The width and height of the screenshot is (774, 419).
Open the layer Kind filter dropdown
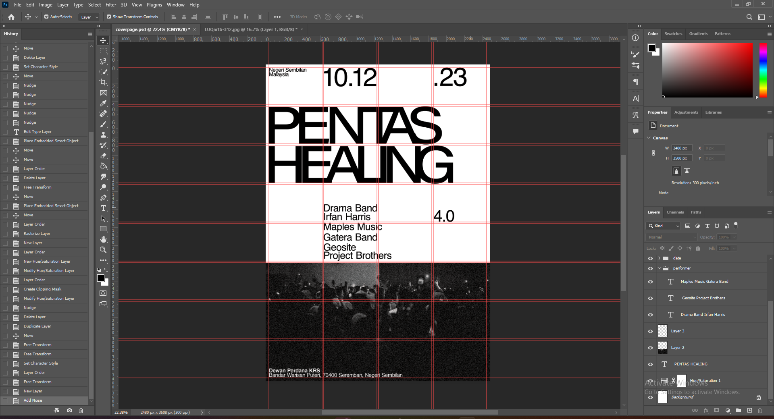pyautogui.click(x=663, y=226)
